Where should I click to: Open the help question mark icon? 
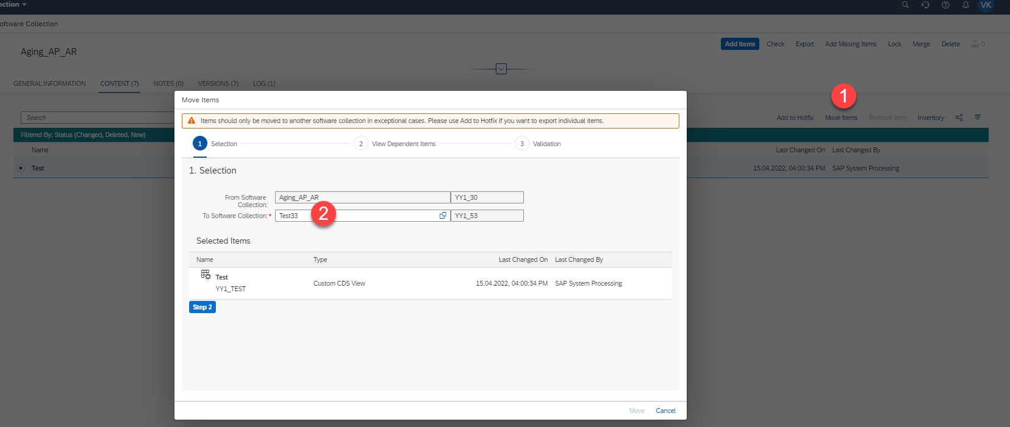pos(945,5)
